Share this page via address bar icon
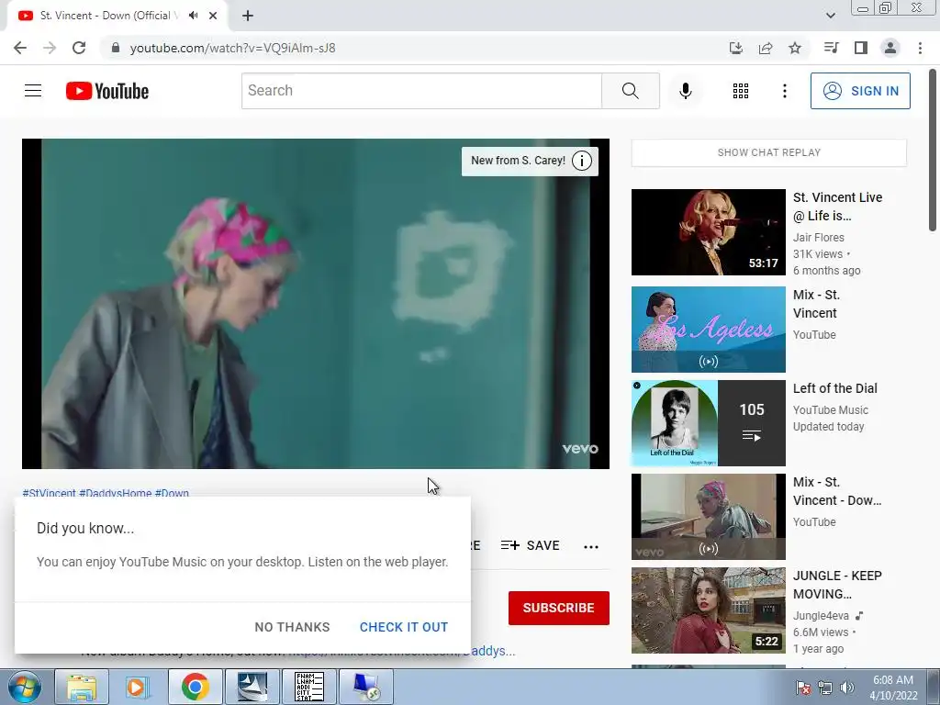The image size is (940, 705). coord(766,48)
